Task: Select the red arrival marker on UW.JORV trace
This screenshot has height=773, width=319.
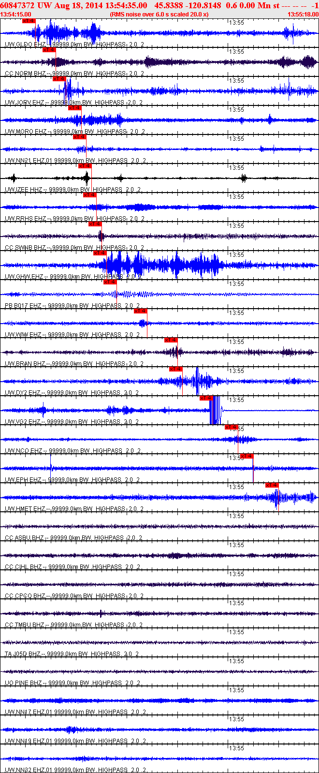Action: point(59,79)
